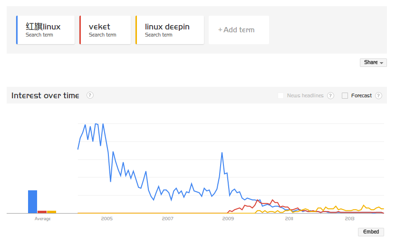Click the blue average bar
The height and width of the screenshot is (243, 396).
click(33, 202)
